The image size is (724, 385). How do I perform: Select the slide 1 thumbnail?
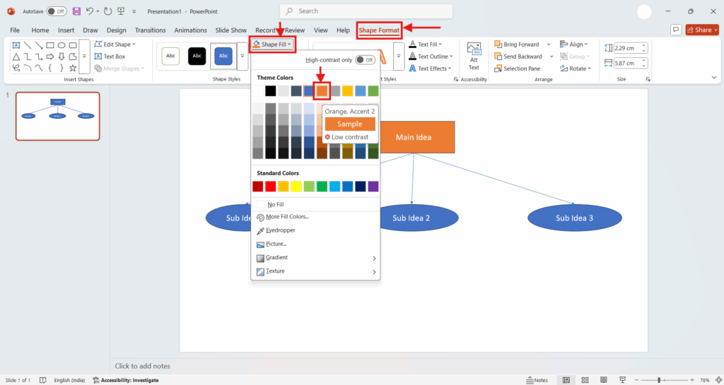(x=58, y=116)
